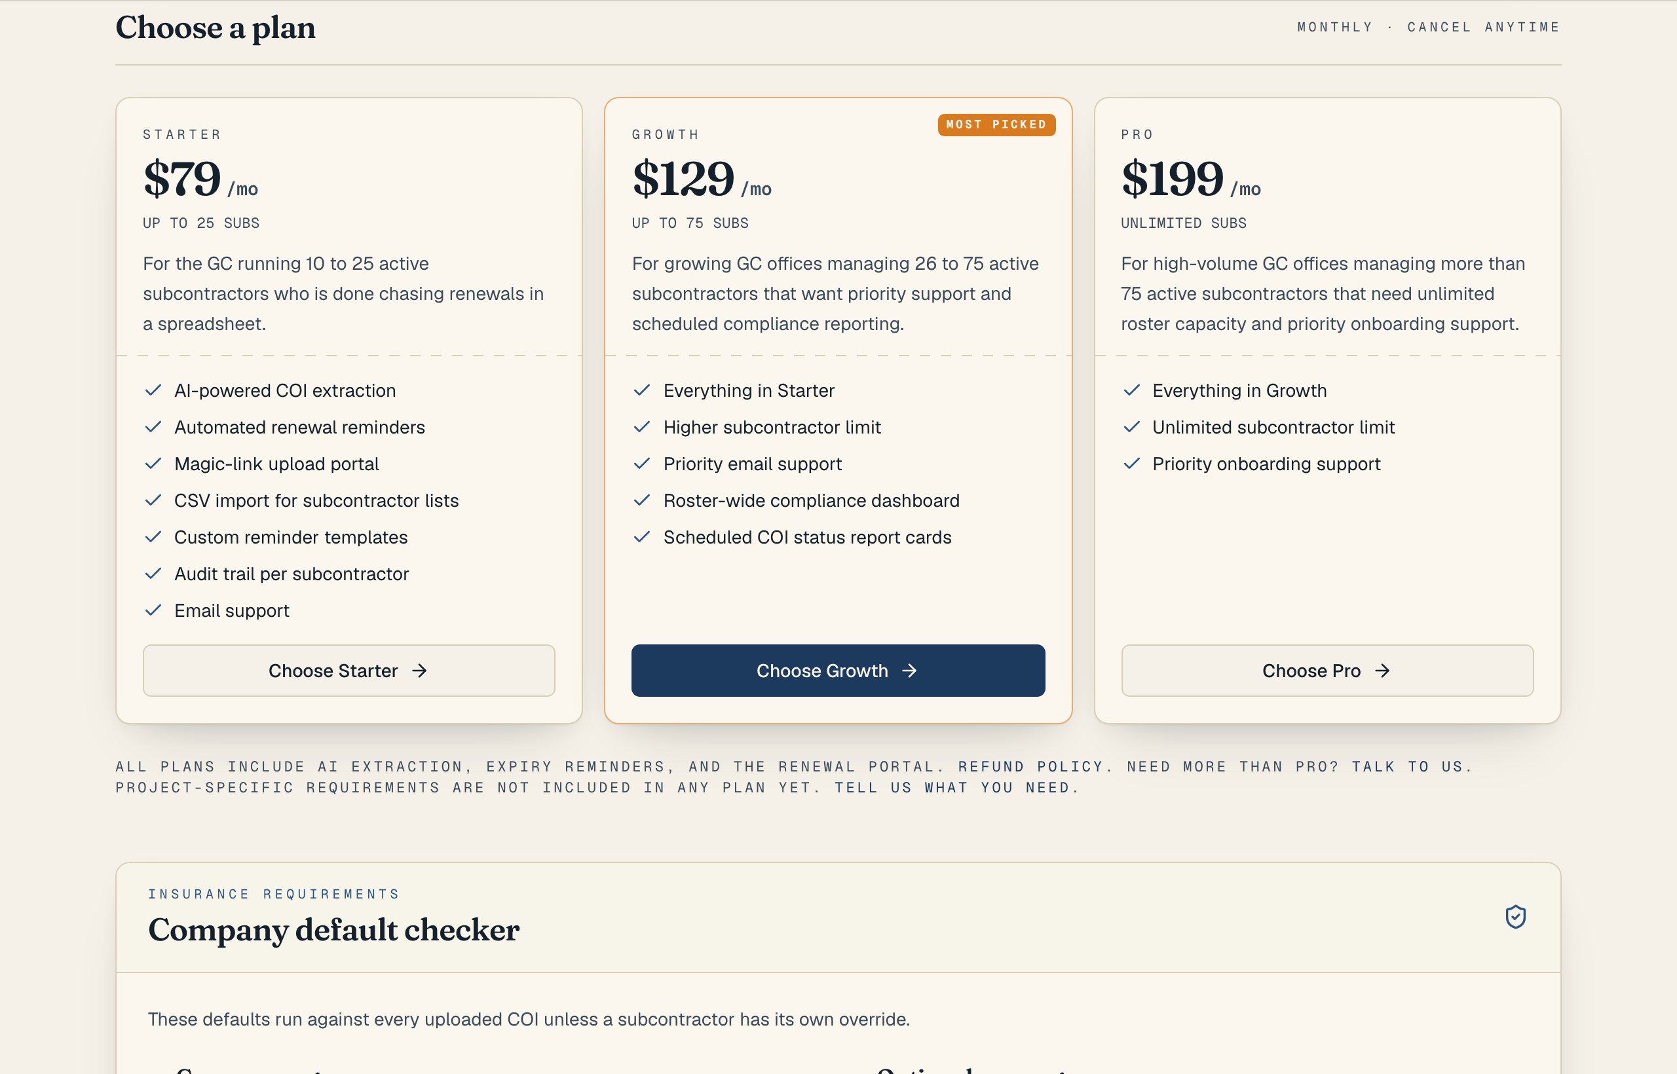Click the Choose Starter button
Screen dimensions: 1677x1074
click(x=349, y=670)
